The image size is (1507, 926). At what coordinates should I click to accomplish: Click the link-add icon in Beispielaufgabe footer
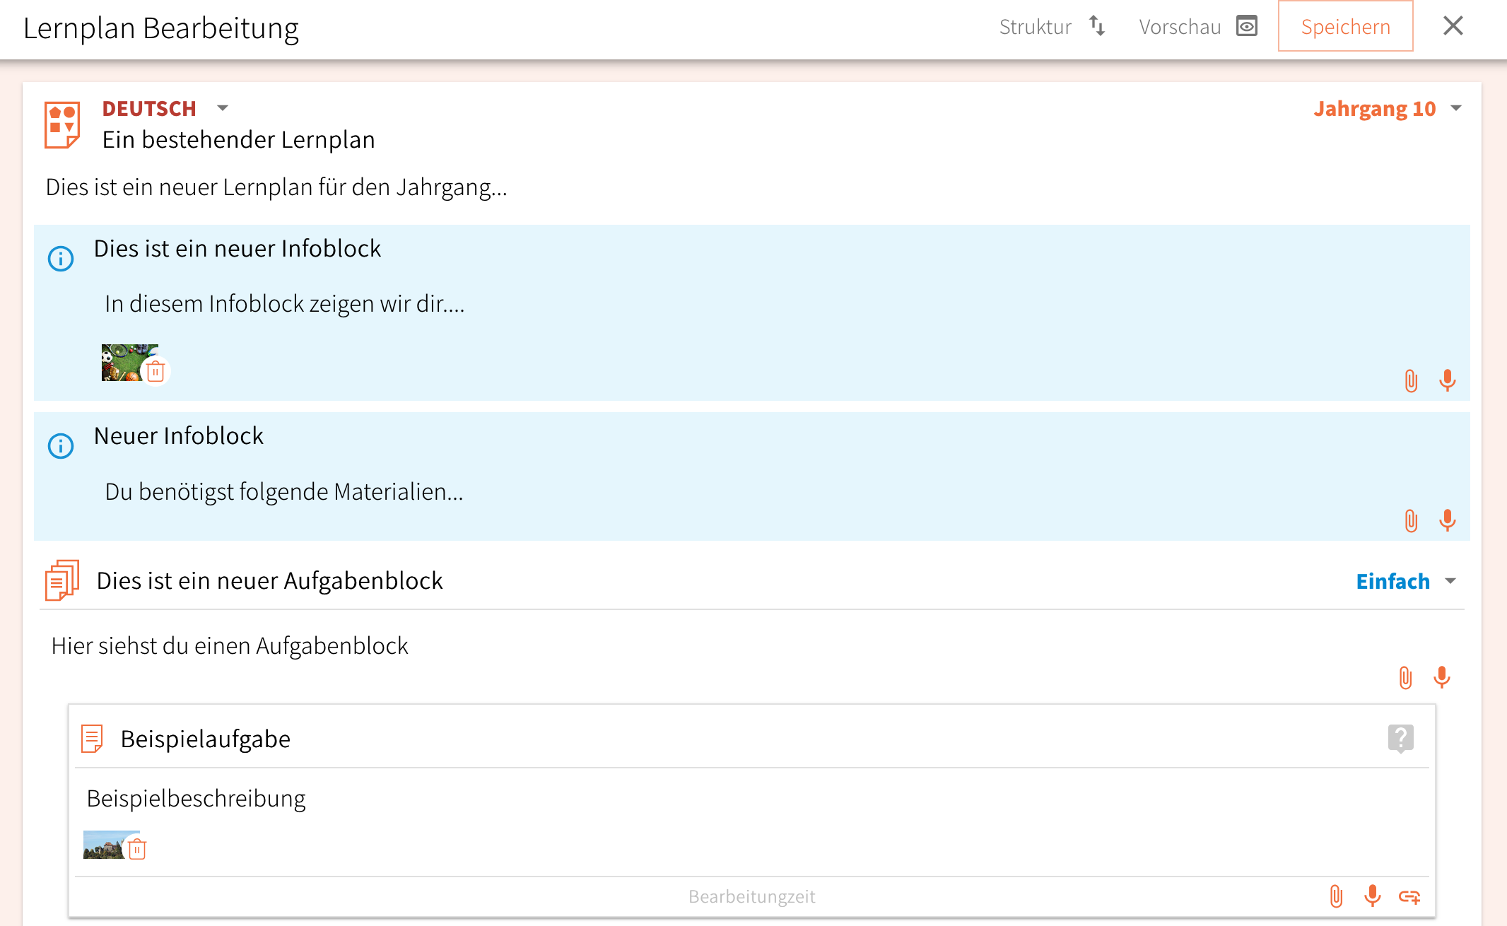click(x=1409, y=897)
